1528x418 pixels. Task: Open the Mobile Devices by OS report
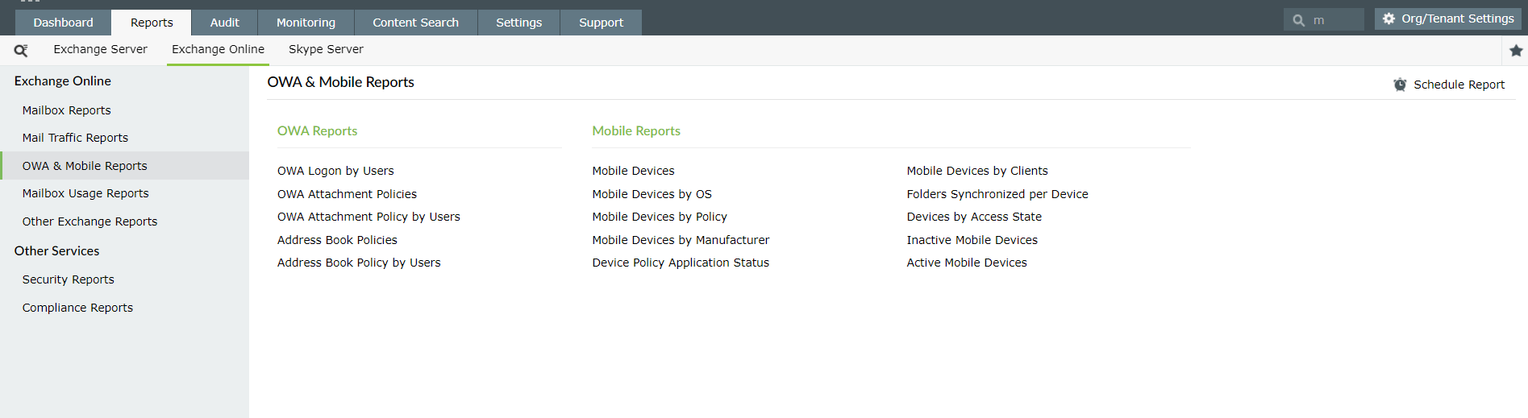pyautogui.click(x=652, y=194)
